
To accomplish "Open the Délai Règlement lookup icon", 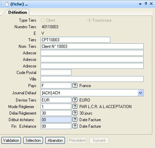I will coord(75,113).
